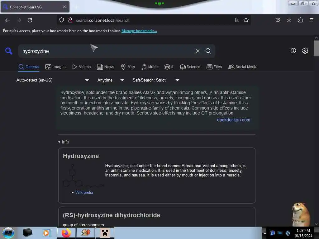Collapse the Info section
Screen dimensions: 319x239
click(x=64, y=142)
